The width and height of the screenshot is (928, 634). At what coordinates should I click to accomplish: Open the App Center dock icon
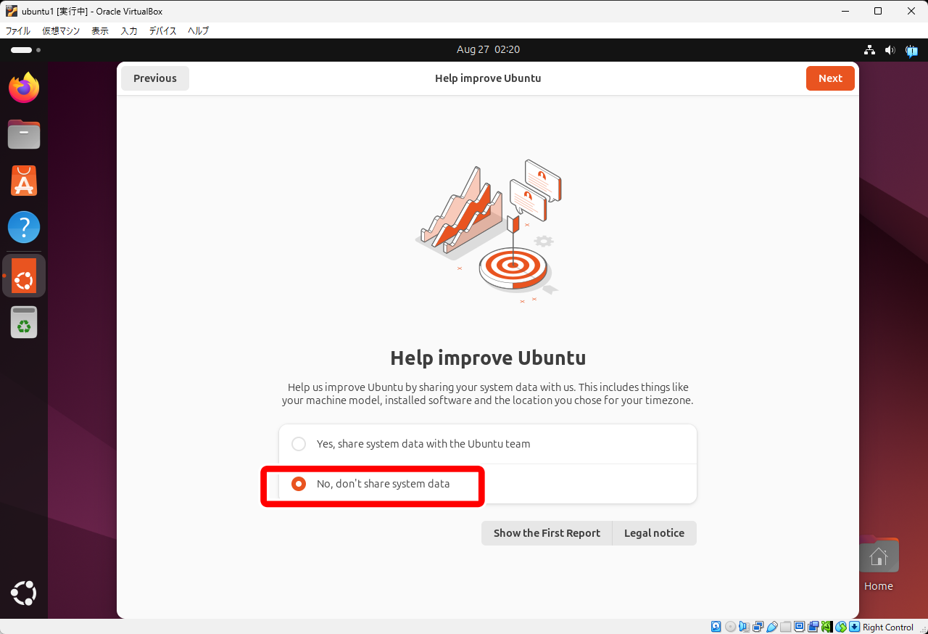24,181
